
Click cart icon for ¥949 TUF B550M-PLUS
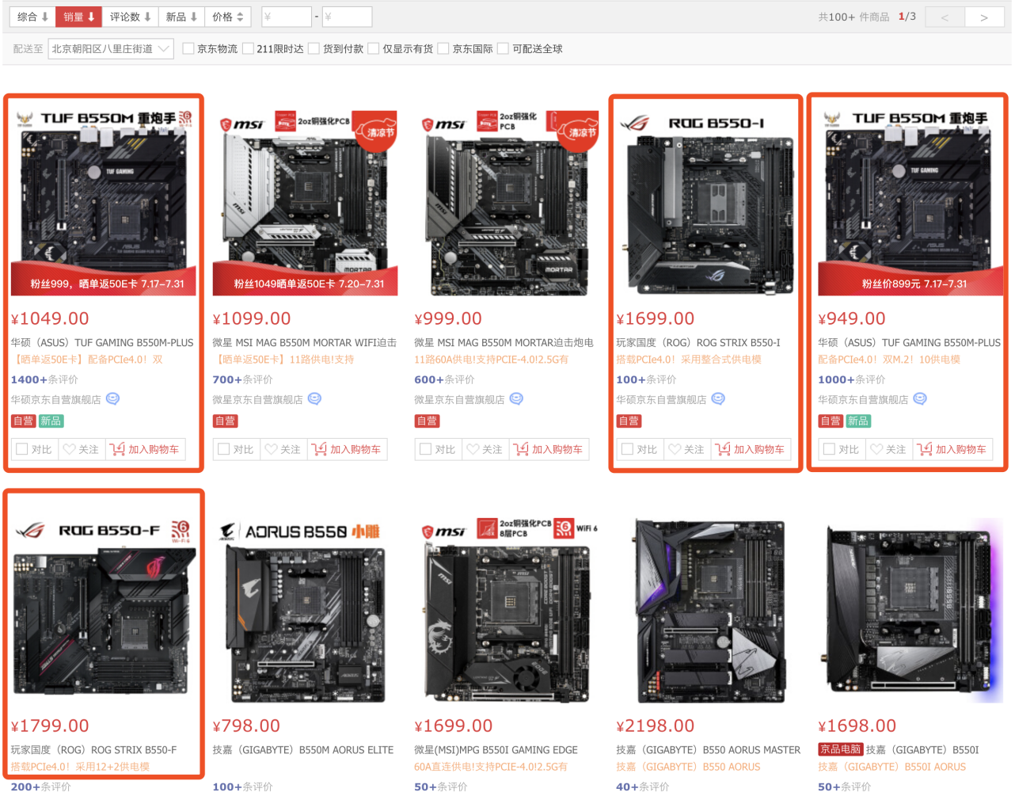click(925, 449)
